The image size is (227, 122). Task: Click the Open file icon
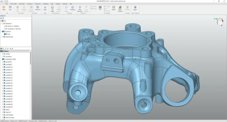coord(4,8)
